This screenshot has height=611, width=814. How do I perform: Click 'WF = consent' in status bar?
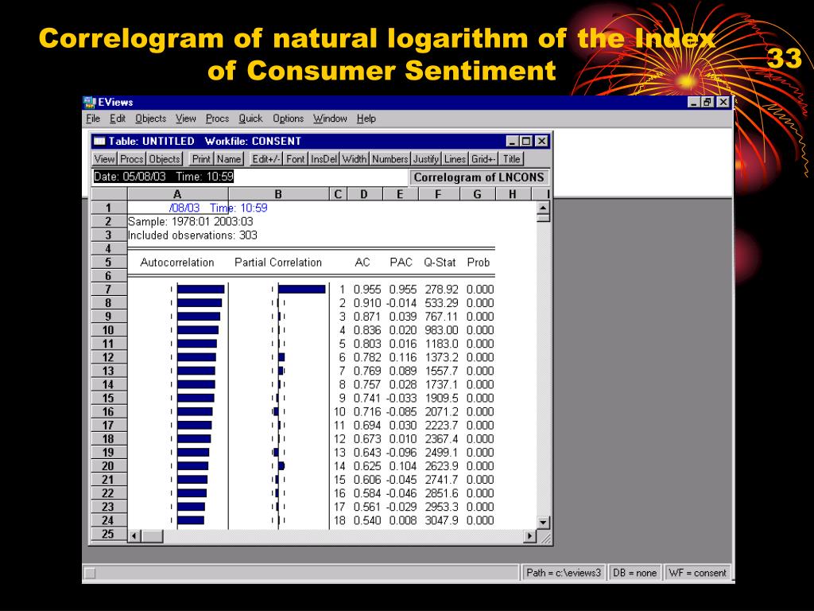pos(697,573)
